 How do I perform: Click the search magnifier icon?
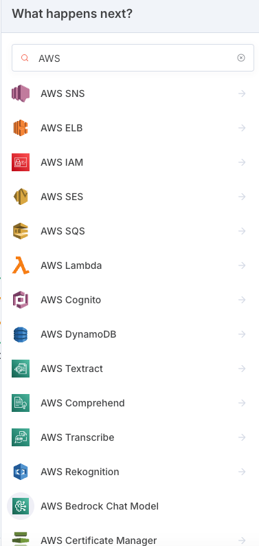click(x=24, y=58)
